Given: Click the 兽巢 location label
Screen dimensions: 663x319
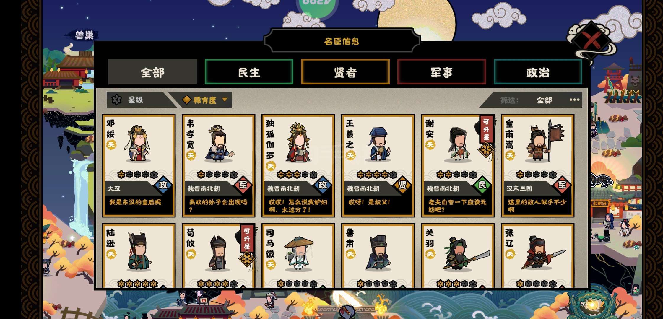Looking at the screenshot, I should pyautogui.click(x=84, y=35).
